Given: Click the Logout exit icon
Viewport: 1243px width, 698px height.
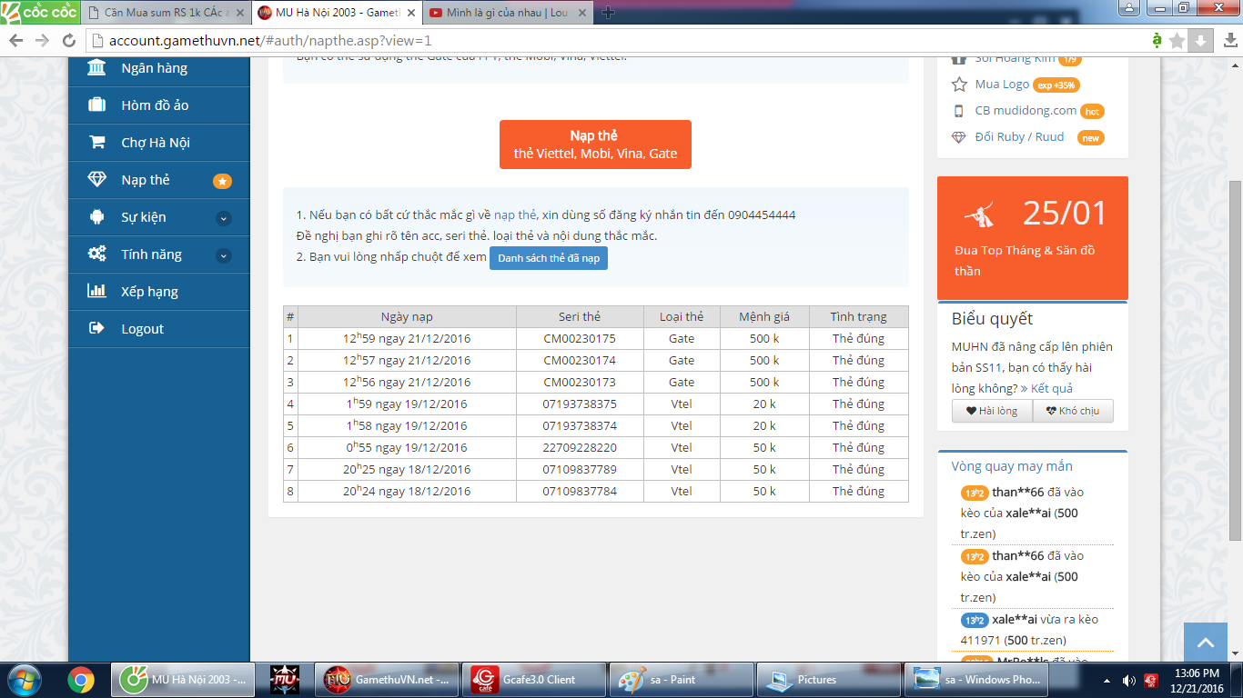Looking at the screenshot, I should point(96,329).
